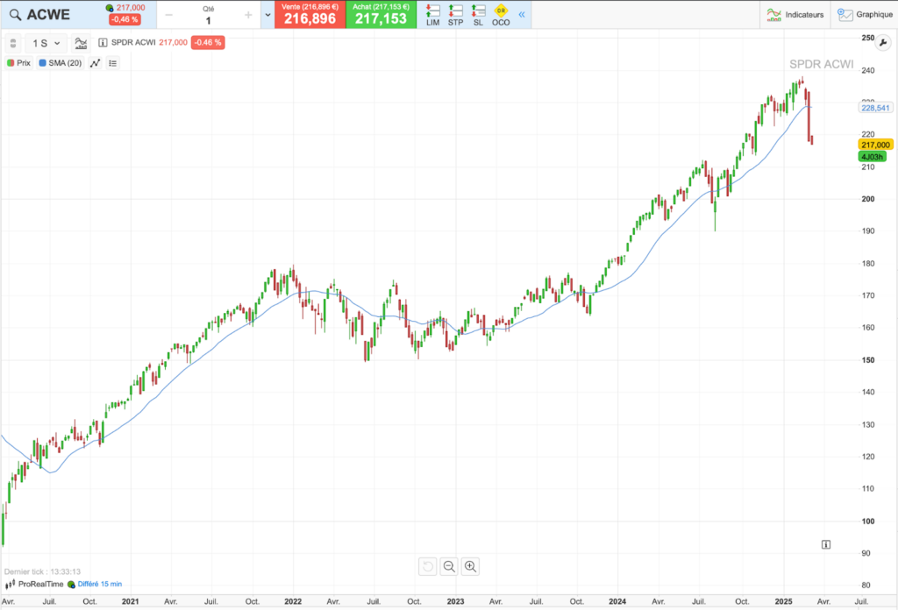Click the 200 level on price axis

pyautogui.click(x=868, y=199)
